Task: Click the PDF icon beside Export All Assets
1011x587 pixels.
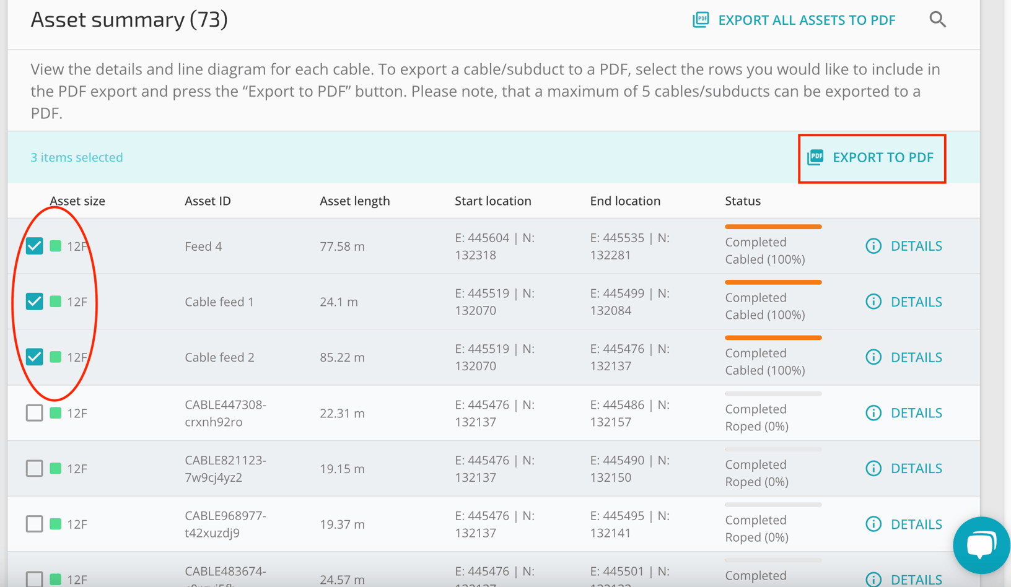Action: click(x=701, y=20)
